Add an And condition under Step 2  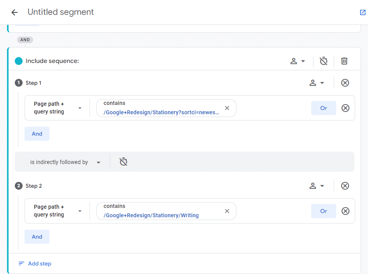tap(37, 236)
